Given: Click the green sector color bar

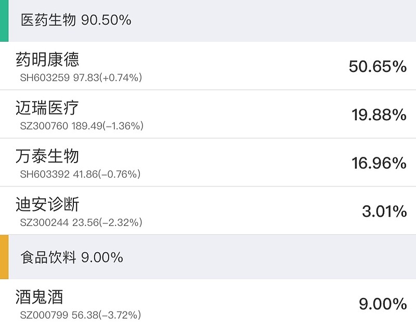Looking at the screenshot, I should click(x=4, y=20).
